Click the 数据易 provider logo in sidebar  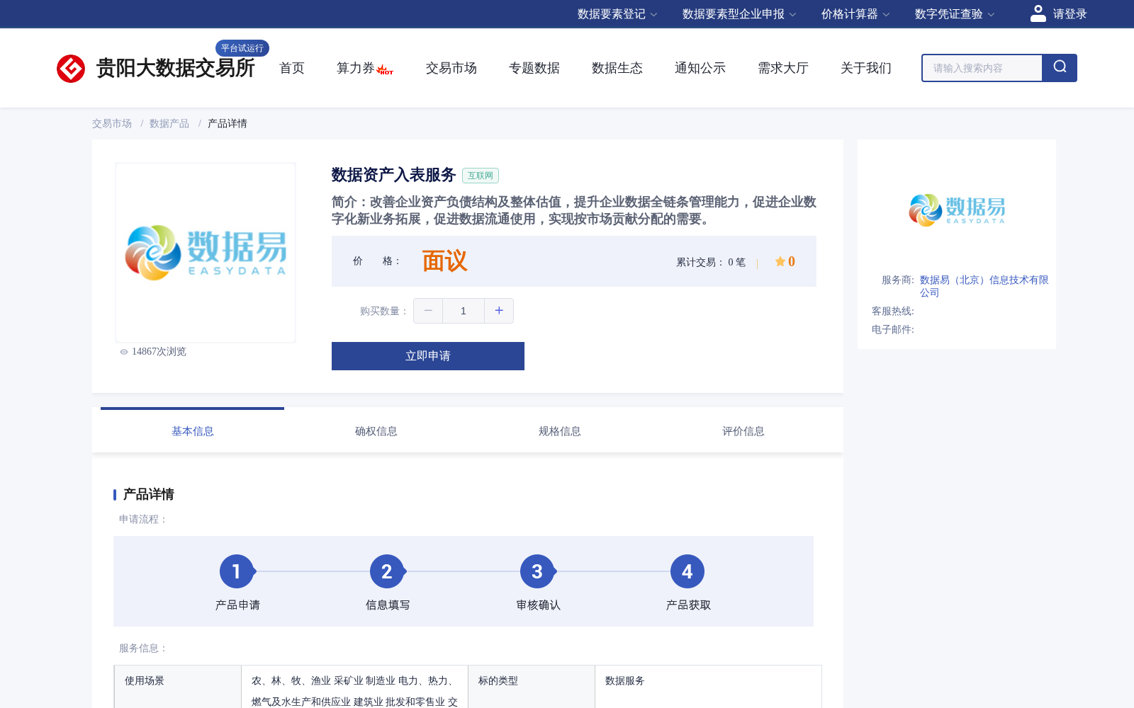957,210
